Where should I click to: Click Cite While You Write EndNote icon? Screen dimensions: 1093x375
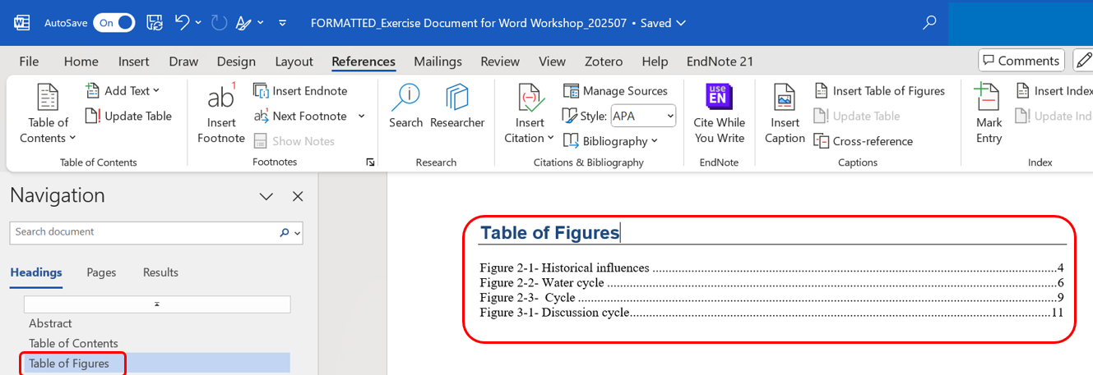(x=719, y=98)
